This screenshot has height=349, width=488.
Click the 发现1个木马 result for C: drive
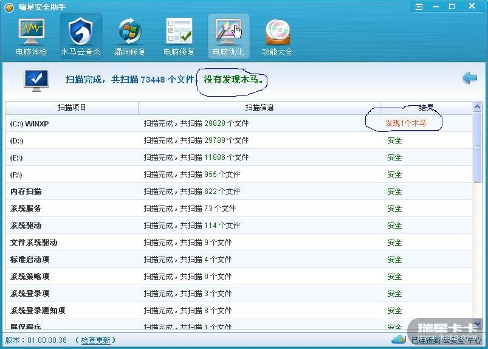(x=405, y=123)
